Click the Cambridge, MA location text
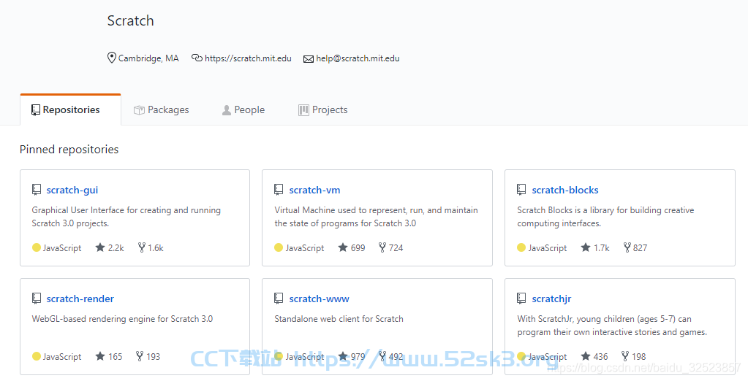The height and width of the screenshot is (381, 748). 148,58
